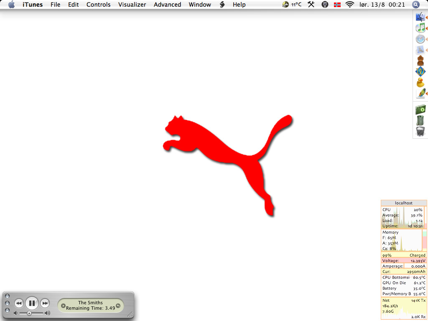Skip back with the rewind button

19,303
